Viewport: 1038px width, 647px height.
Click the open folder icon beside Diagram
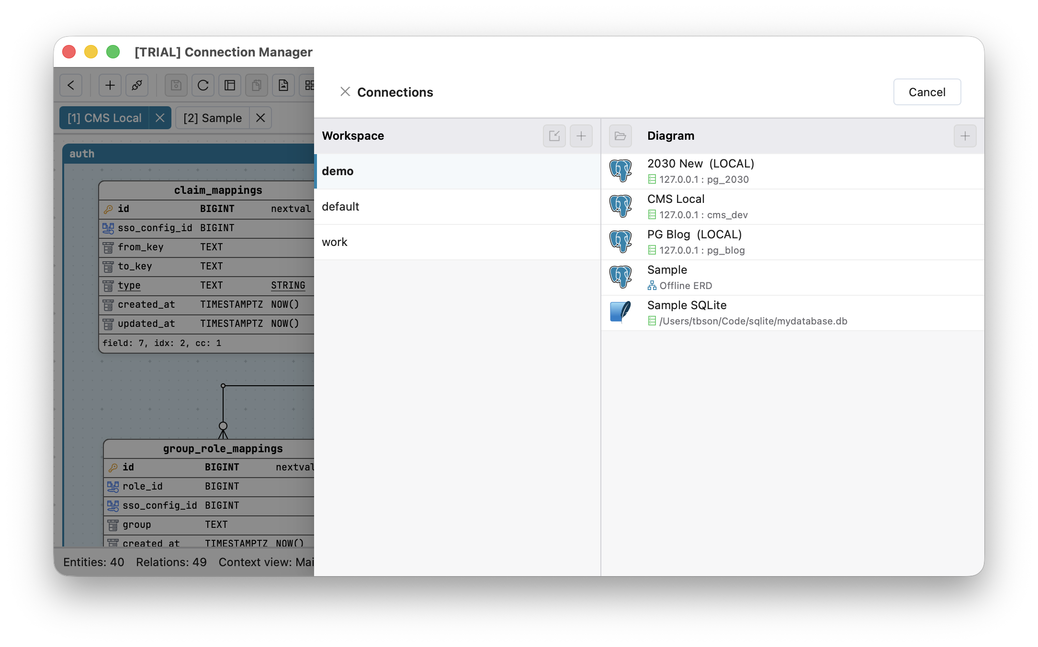[x=621, y=136]
